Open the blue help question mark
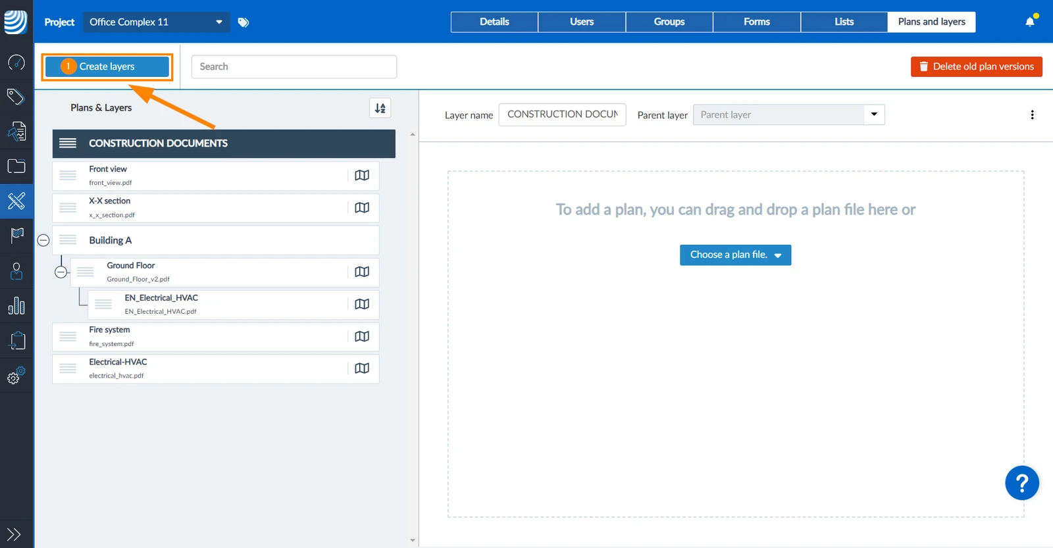This screenshot has height=548, width=1053. coord(1022,484)
